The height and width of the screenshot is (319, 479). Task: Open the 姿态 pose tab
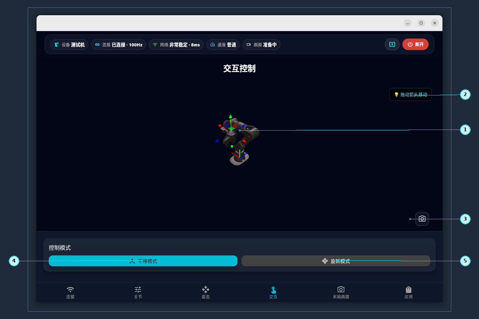tap(206, 293)
